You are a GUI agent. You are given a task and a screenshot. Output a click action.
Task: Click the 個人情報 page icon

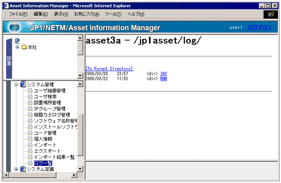pyautogui.click(x=30, y=139)
